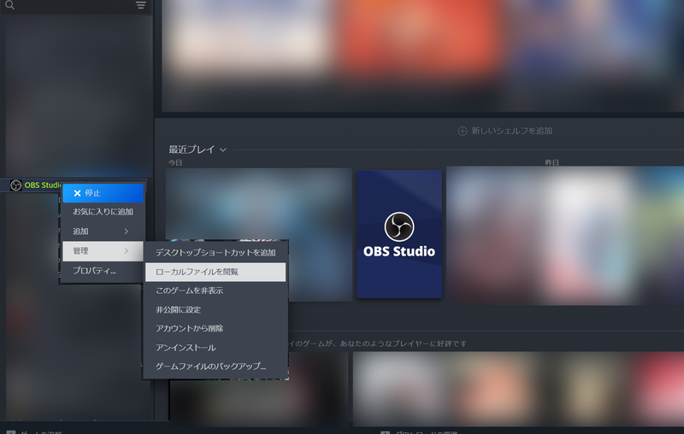
Task: Open the 管理 submenu
Action: click(103, 251)
